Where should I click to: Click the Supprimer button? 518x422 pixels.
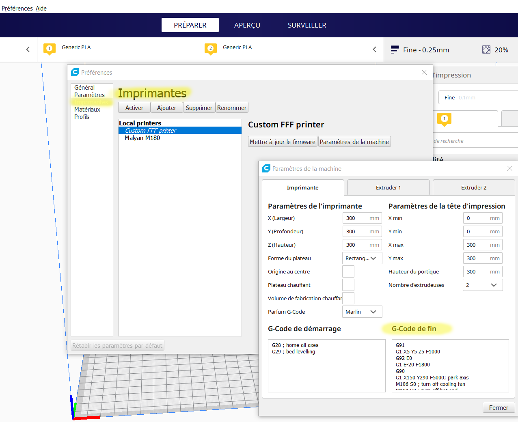[199, 108]
